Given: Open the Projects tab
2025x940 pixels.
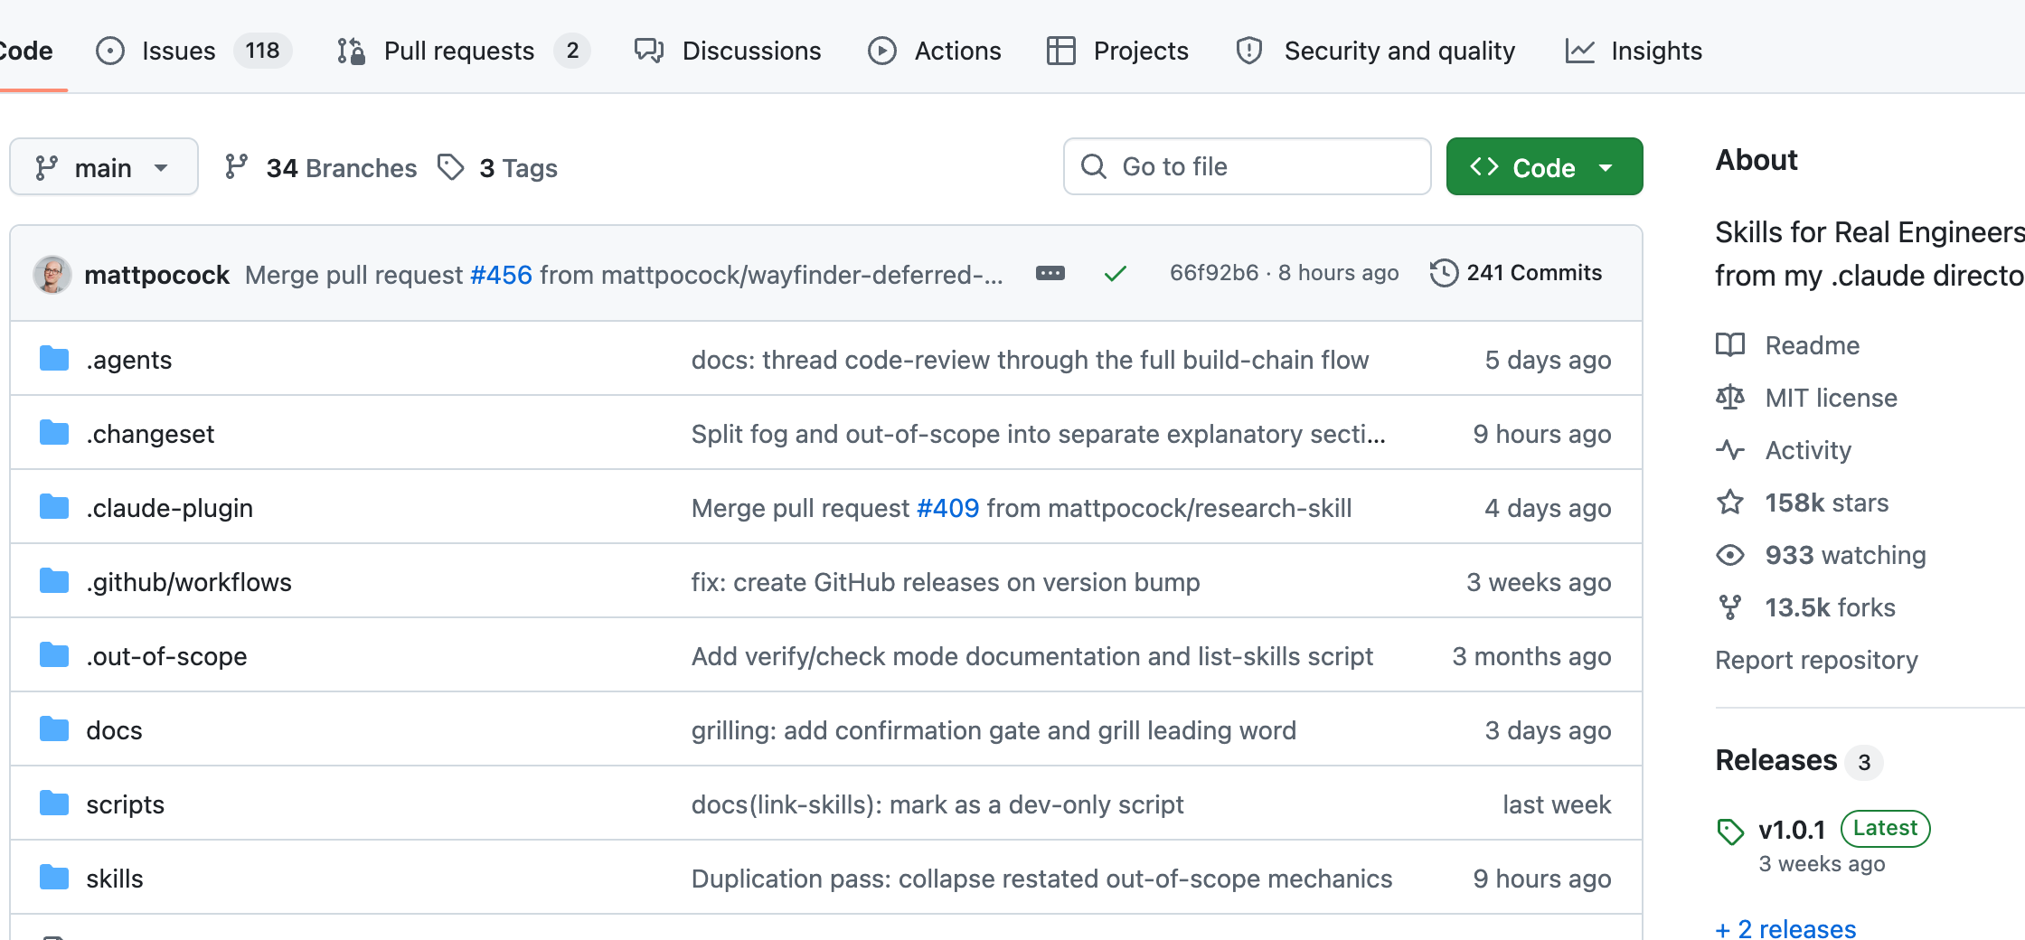Looking at the screenshot, I should click(x=1117, y=51).
